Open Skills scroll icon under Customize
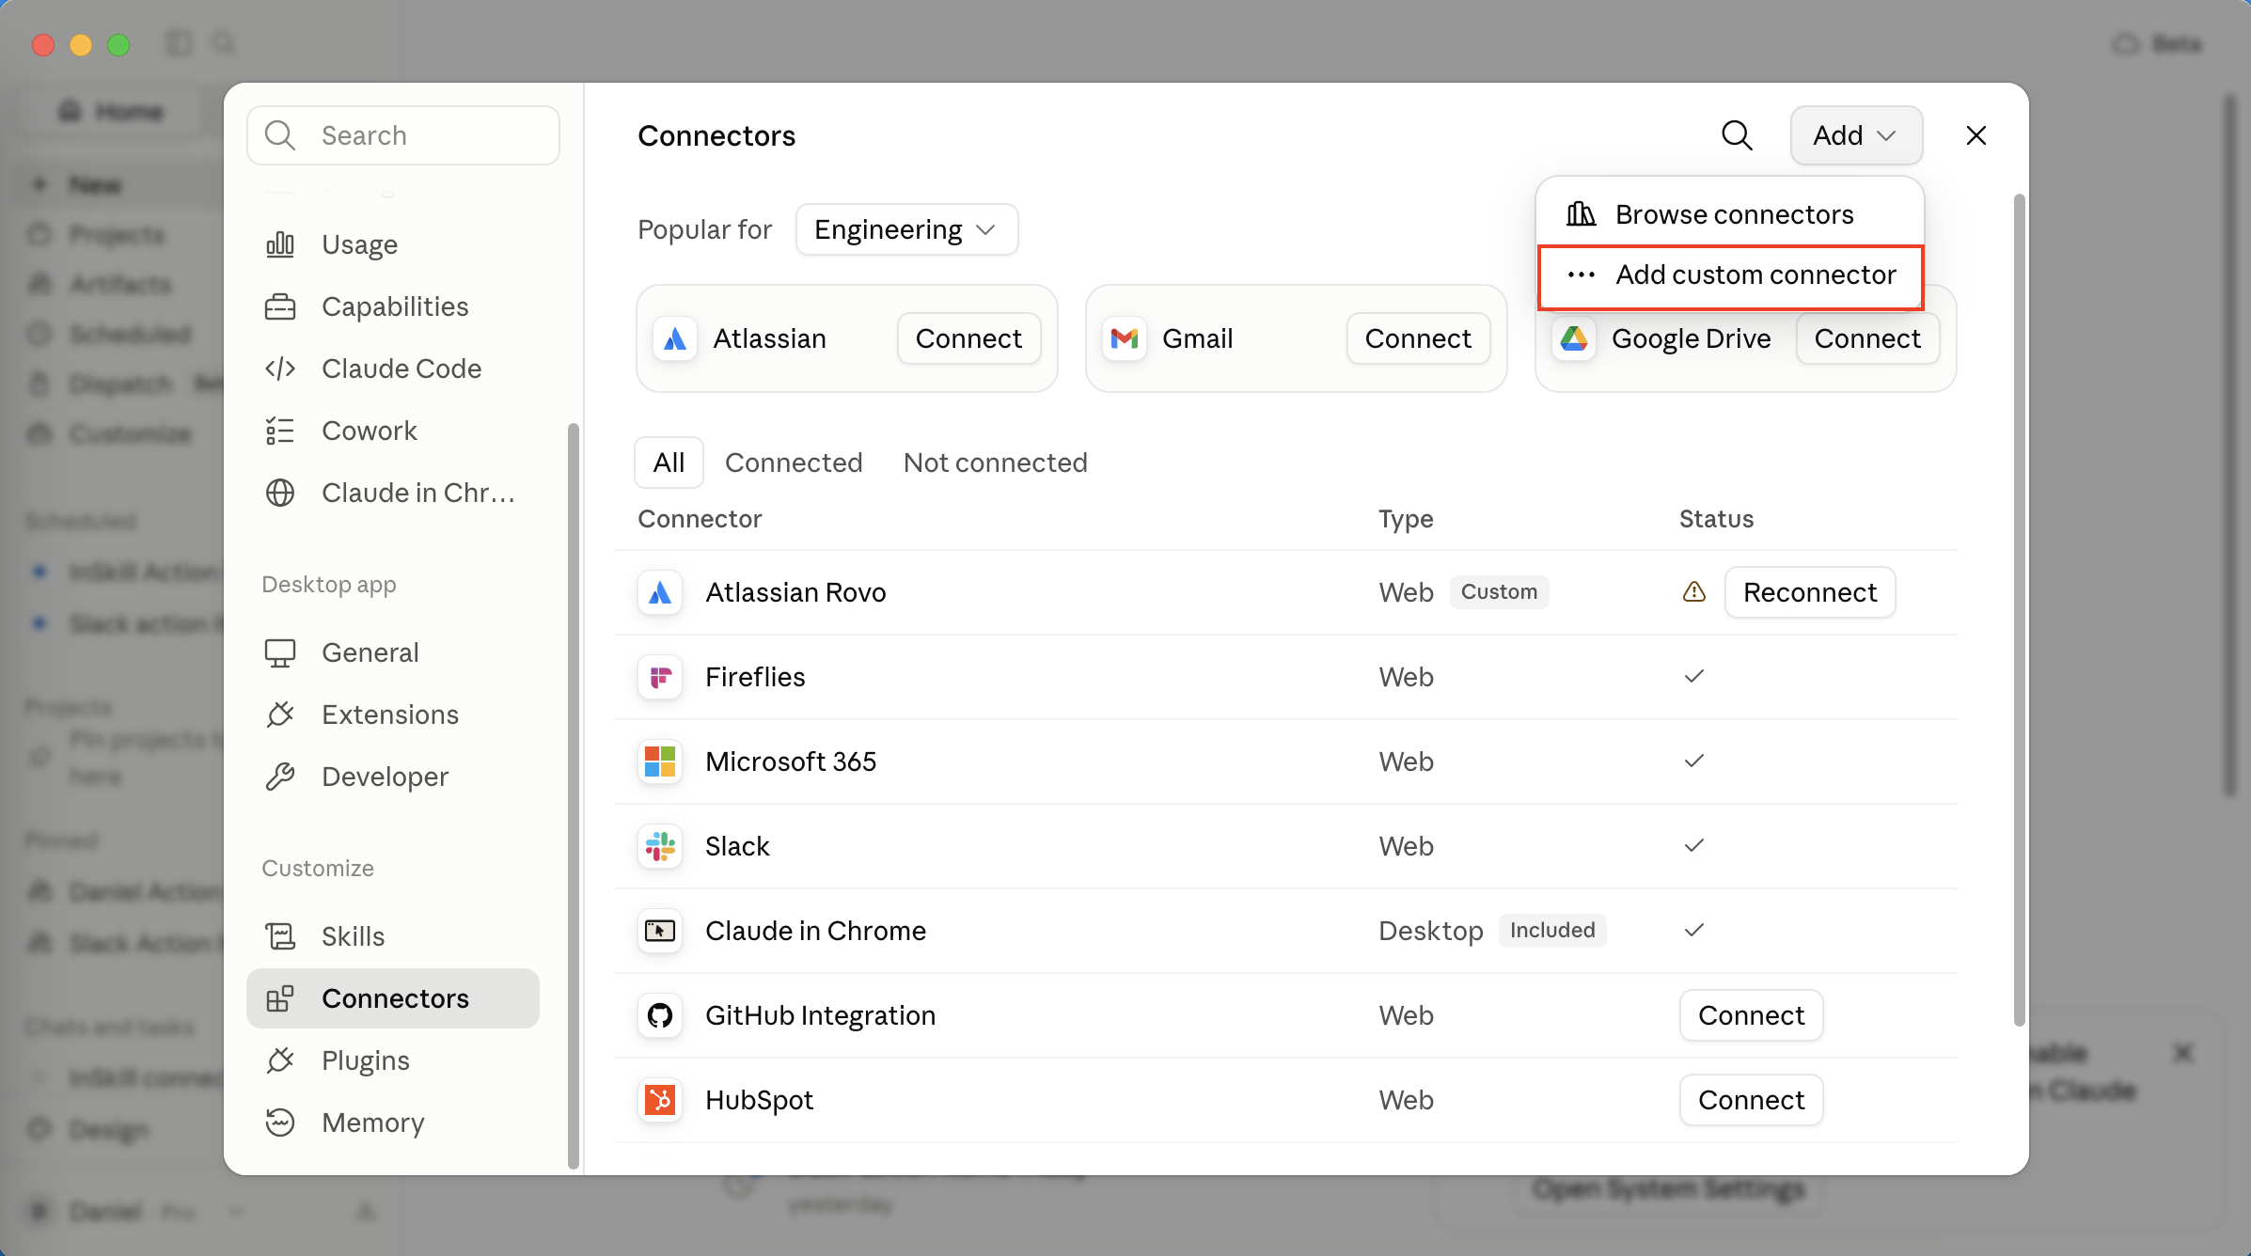The image size is (2251, 1256). pos(280,936)
